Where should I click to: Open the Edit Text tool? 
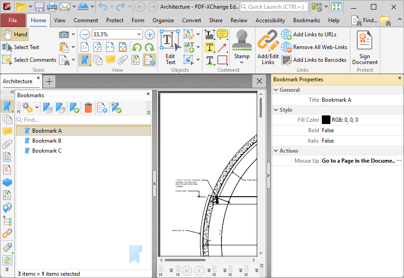tap(170, 47)
